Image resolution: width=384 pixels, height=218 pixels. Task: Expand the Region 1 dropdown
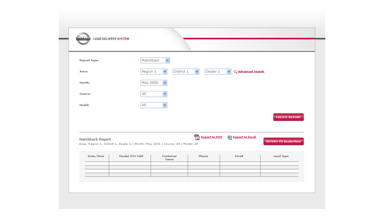[154, 72]
